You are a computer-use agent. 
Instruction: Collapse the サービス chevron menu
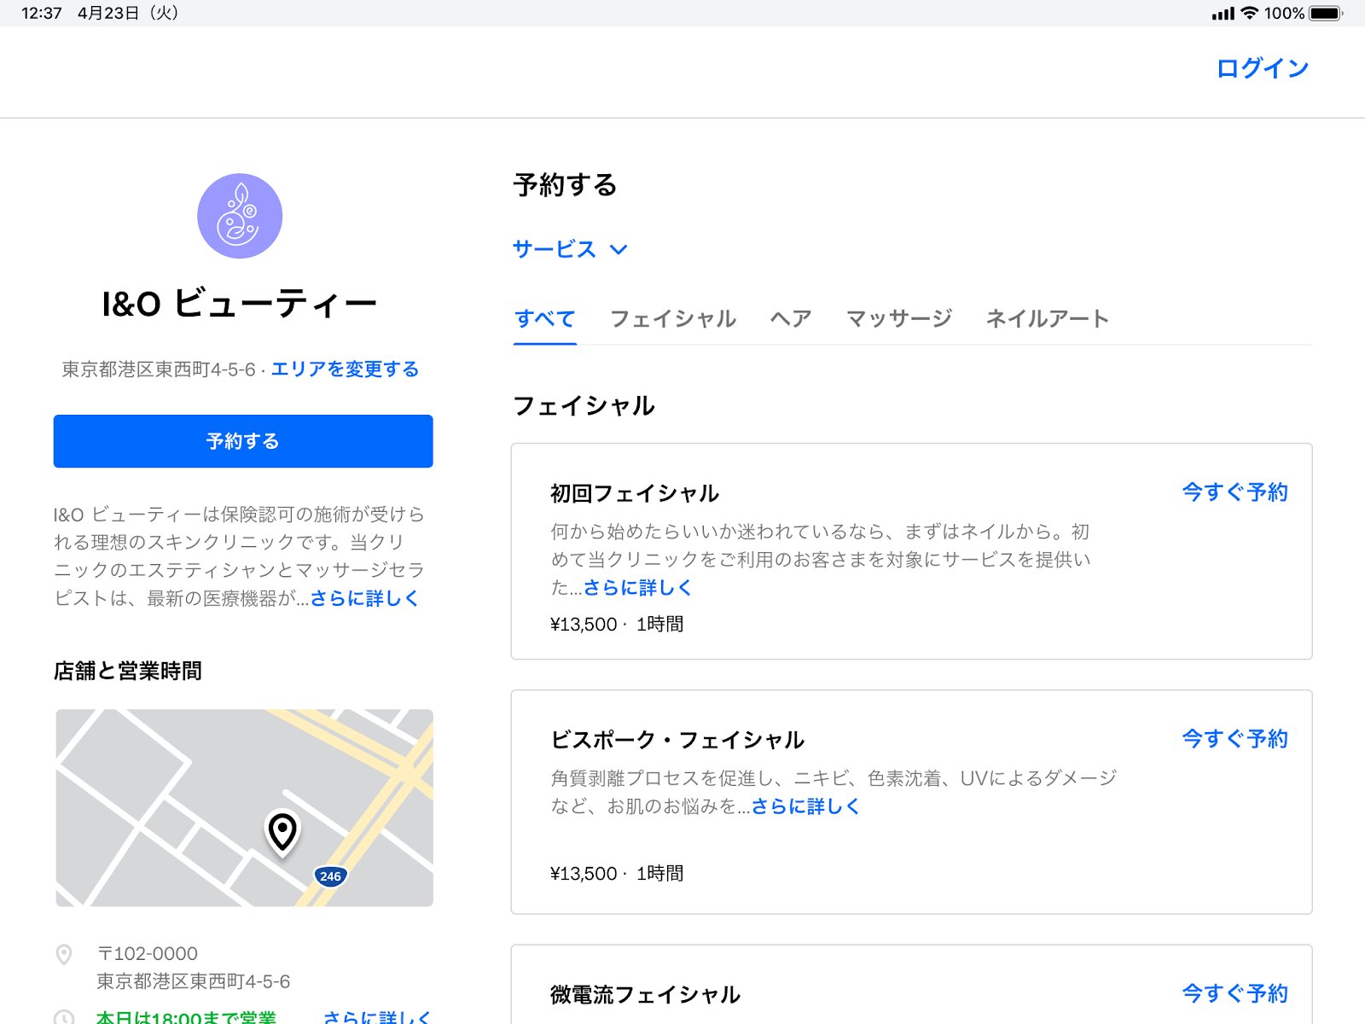(620, 250)
